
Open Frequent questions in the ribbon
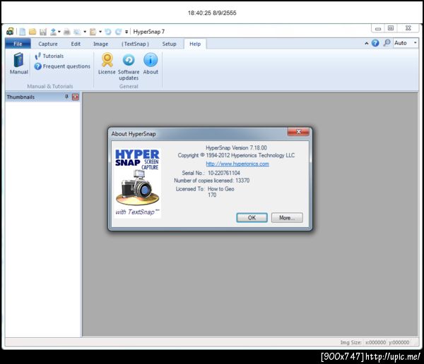pos(62,66)
